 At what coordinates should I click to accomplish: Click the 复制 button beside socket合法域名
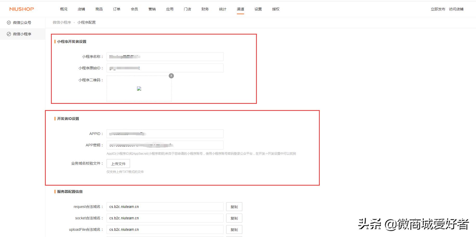[234, 218]
